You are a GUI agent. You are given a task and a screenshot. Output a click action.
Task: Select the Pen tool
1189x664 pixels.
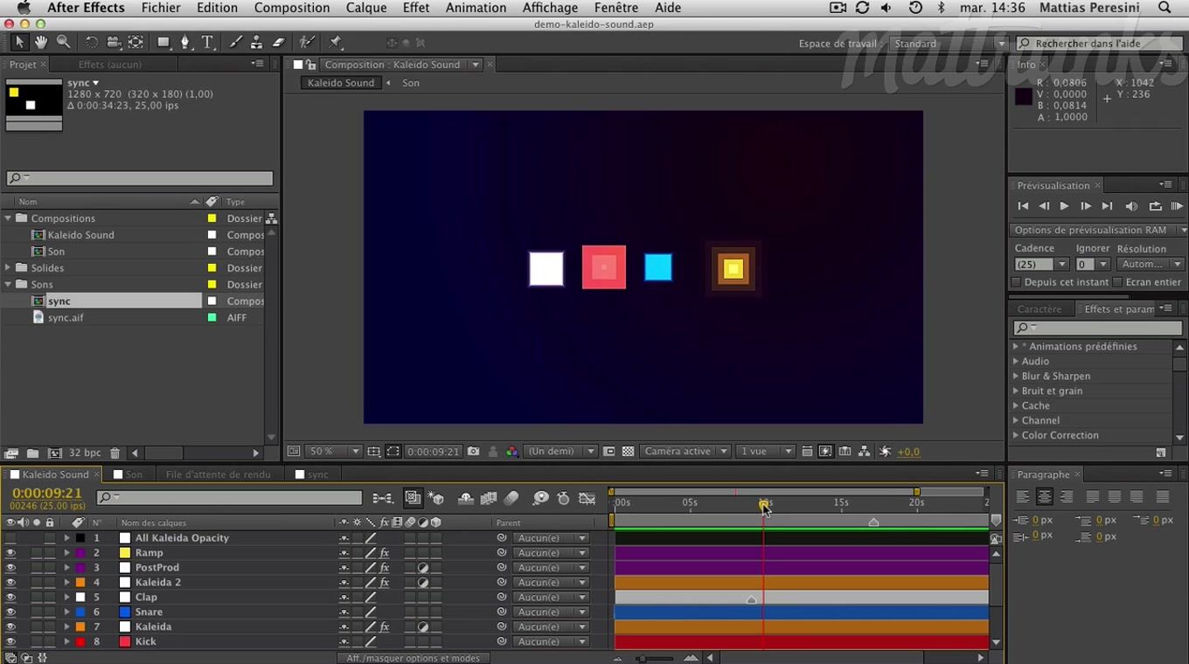tap(185, 42)
